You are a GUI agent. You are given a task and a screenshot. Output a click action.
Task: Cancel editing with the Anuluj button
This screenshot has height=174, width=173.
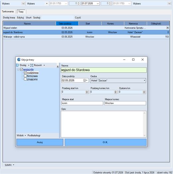coord(40,142)
